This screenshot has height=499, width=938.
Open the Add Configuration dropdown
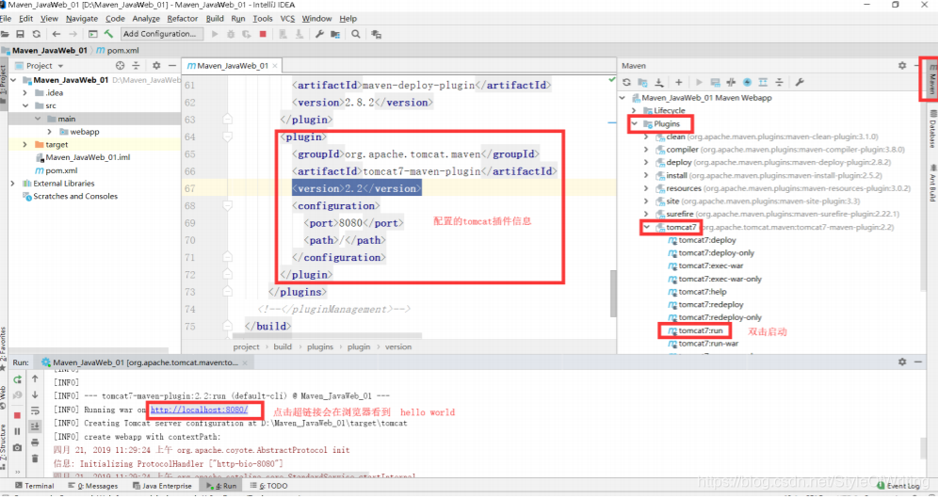pyautogui.click(x=162, y=34)
